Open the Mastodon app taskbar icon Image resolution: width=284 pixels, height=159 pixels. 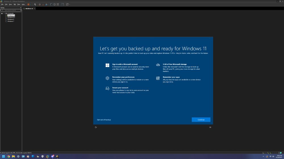[x=53, y=156]
